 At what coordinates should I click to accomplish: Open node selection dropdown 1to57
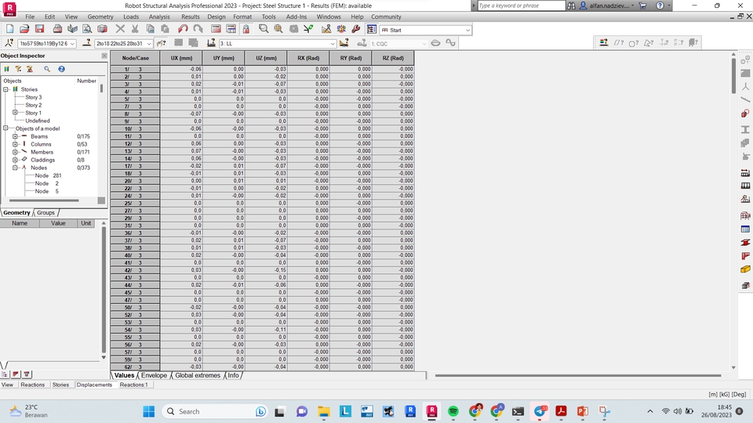tap(46, 44)
